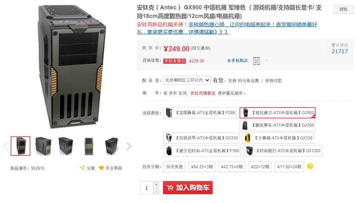The height and width of the screenshot is (203, 357).
Task: Add the item to shopping cart
Action: click(x=188, y=187)
